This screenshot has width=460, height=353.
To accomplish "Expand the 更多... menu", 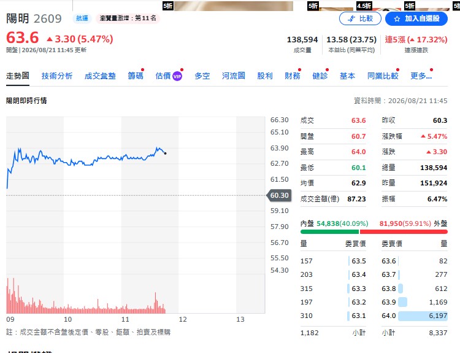I will click(x=421, y=76).
